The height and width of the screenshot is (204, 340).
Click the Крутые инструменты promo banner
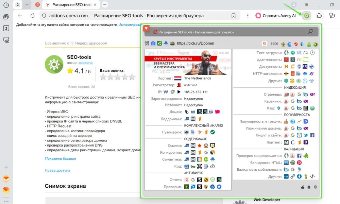[188, 62]
